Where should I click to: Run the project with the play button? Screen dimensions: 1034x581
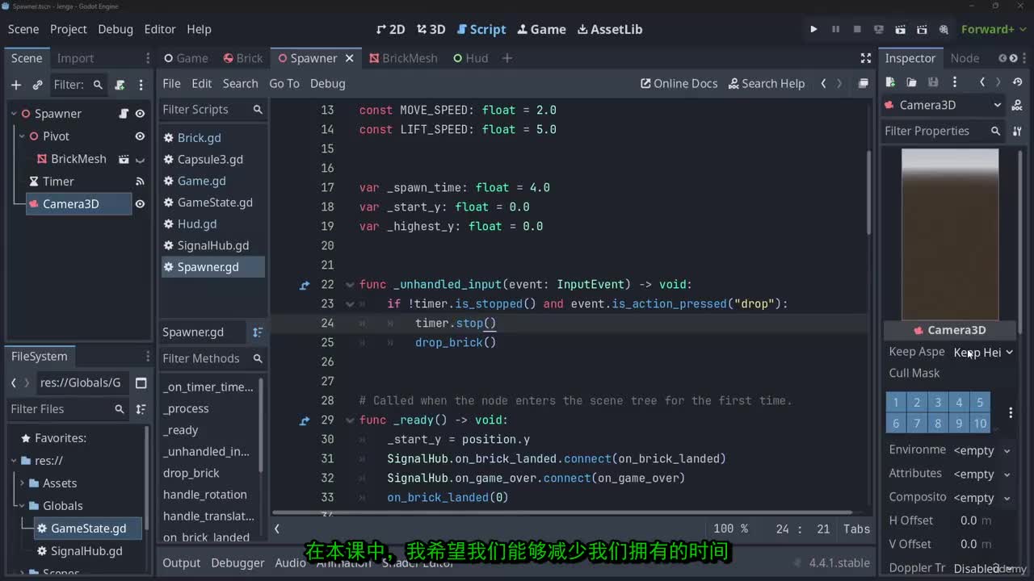point(813,29)
